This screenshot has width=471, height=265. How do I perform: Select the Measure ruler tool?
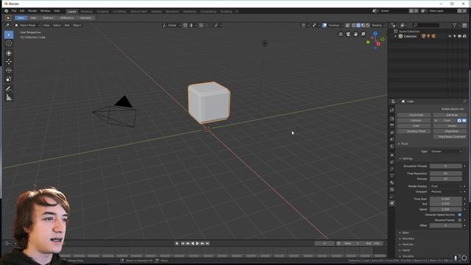(9, 97)
